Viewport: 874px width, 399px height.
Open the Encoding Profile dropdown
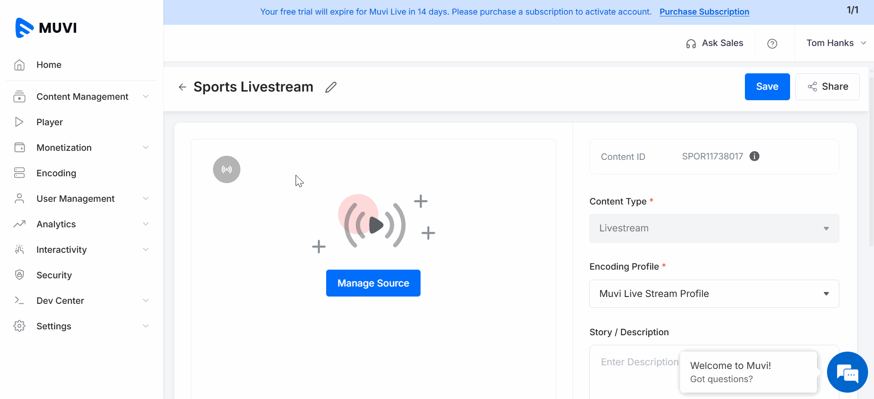coord(713,294)
